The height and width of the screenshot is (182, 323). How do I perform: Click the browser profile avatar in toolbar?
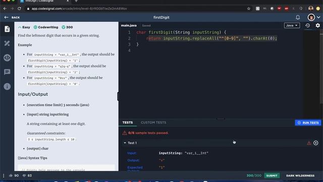(311, 9)
